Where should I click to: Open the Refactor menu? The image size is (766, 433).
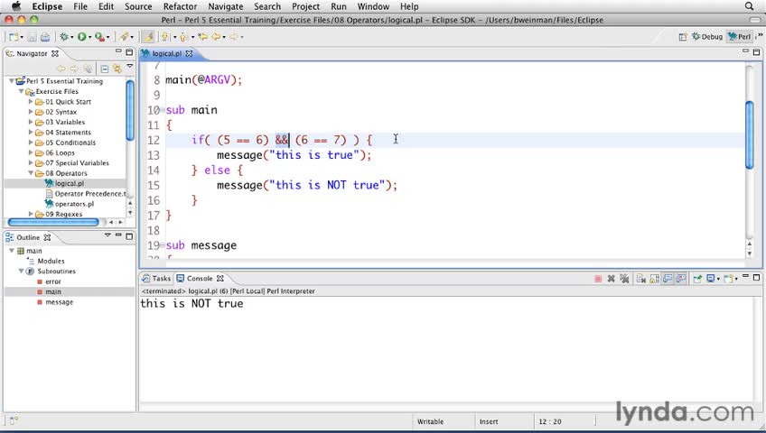(x=180, y=6)
